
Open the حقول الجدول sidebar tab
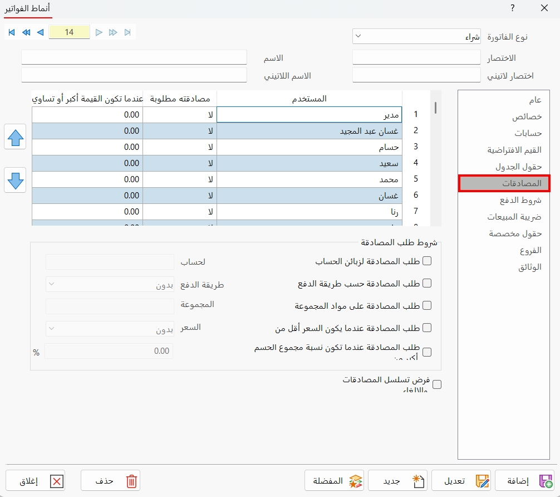click(x=504, y=167)
